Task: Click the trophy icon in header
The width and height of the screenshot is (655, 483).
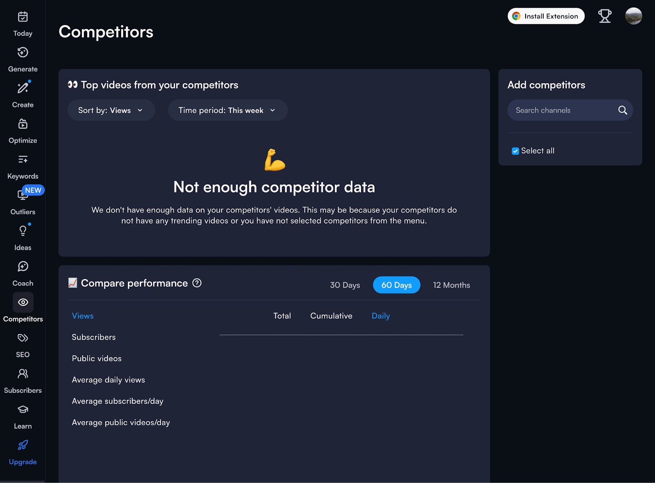Action: pos(604,16)
